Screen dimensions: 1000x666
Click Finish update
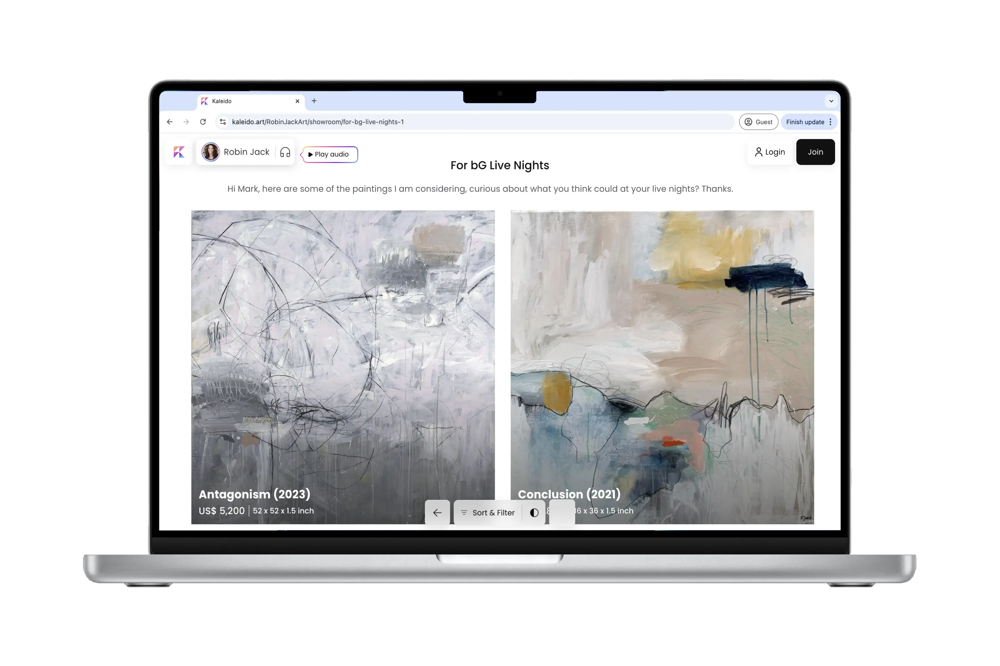805,122
